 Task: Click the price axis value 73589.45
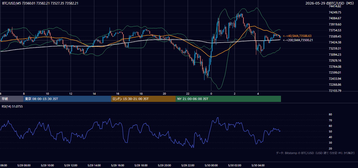click(335, 36)
